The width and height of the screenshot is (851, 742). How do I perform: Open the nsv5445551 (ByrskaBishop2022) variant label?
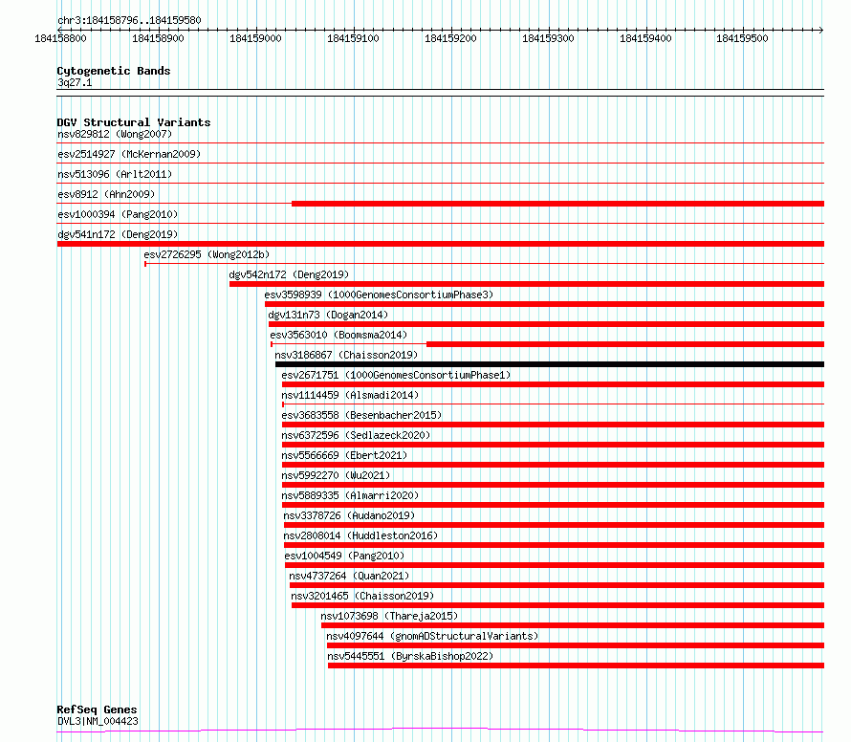point(410,656)
